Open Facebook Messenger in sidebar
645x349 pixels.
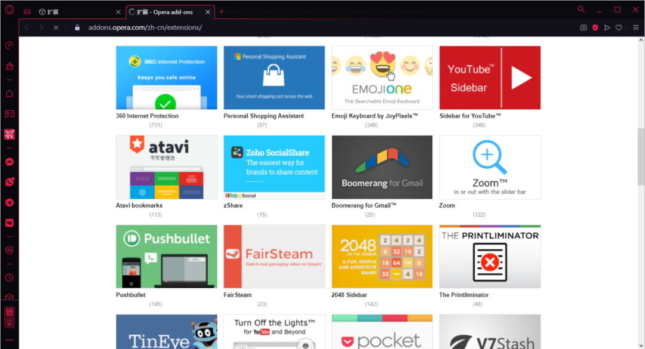click(10, 162)
